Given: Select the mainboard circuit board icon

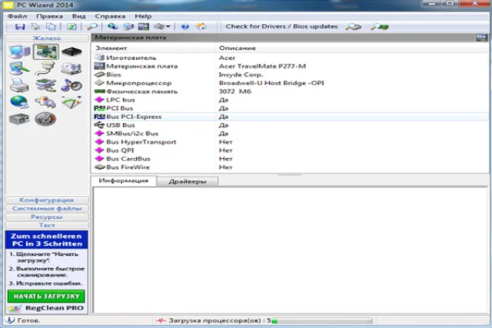Looking at the screenshot, I should pyautogui.click(x=46, y=52).
